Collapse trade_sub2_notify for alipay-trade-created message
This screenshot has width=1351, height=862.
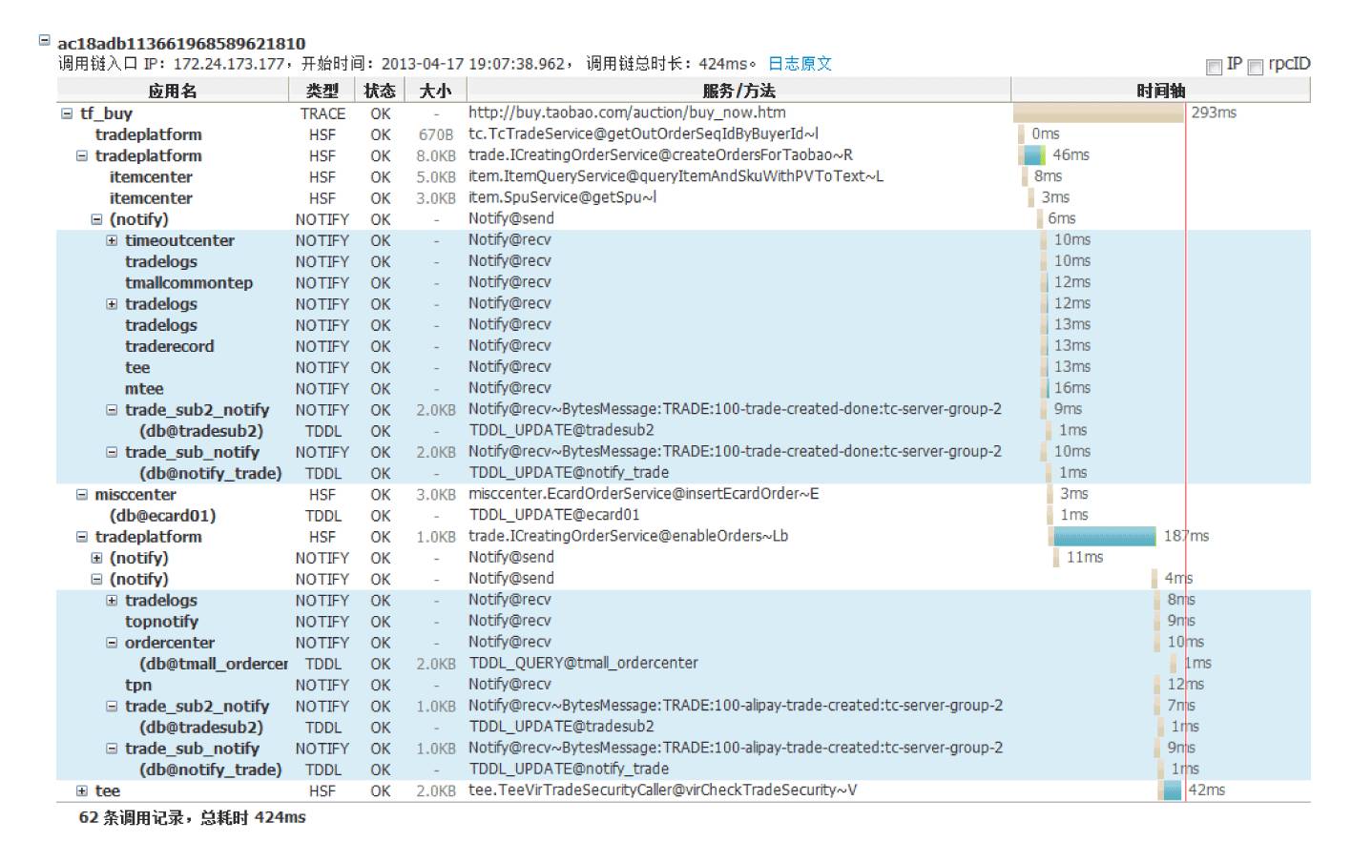click(112, 707)
